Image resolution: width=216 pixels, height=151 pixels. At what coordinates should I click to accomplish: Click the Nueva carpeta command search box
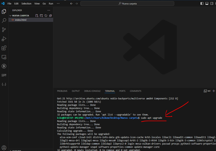pyautogui.click(x=127, y=4)
